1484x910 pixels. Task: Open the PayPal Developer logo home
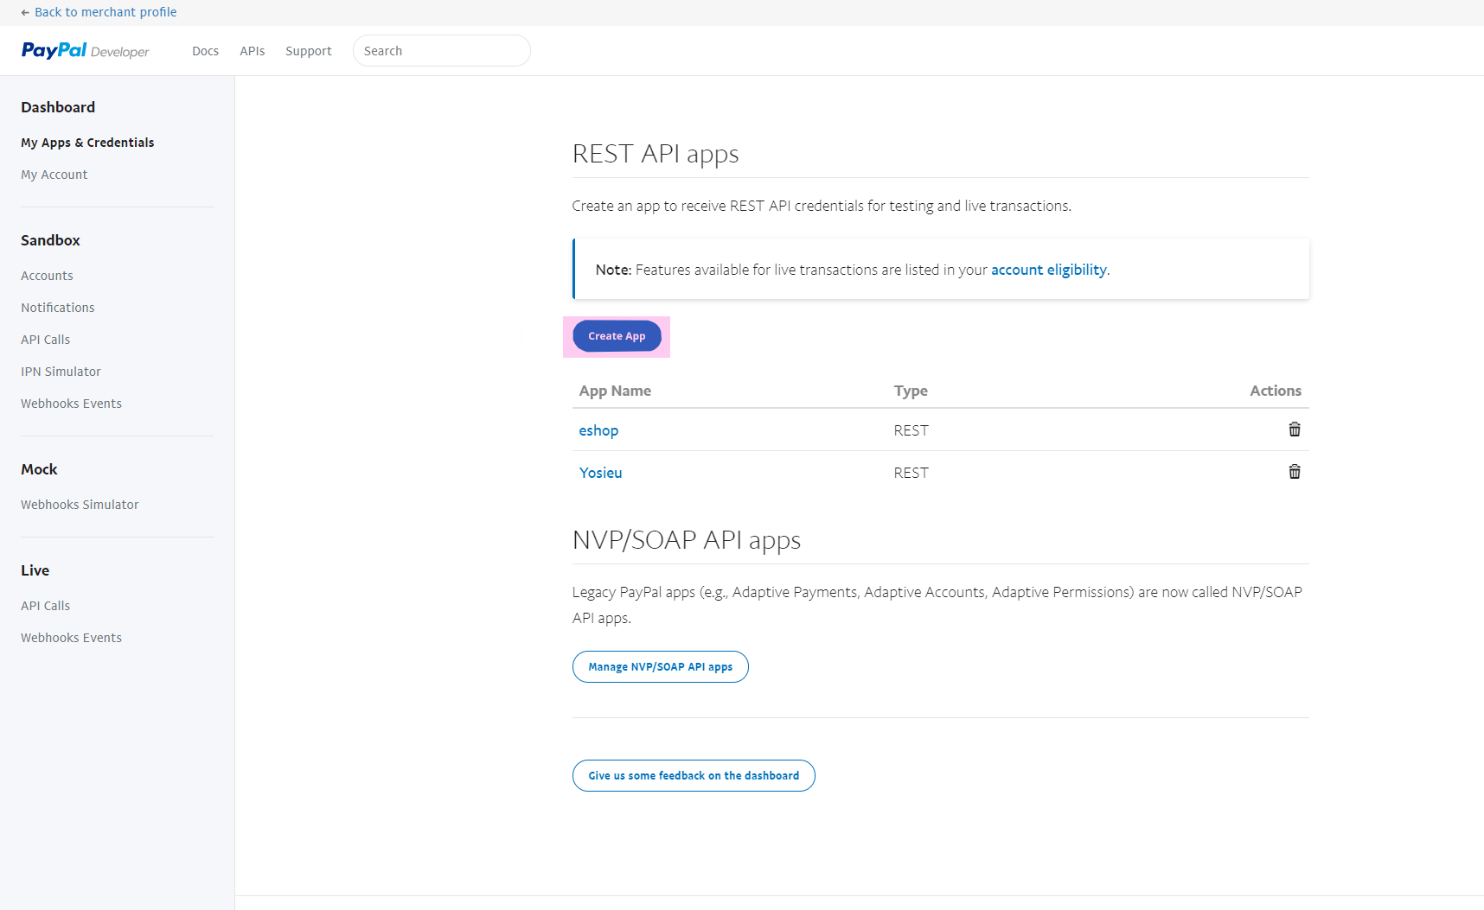click(x=85, y=51)
